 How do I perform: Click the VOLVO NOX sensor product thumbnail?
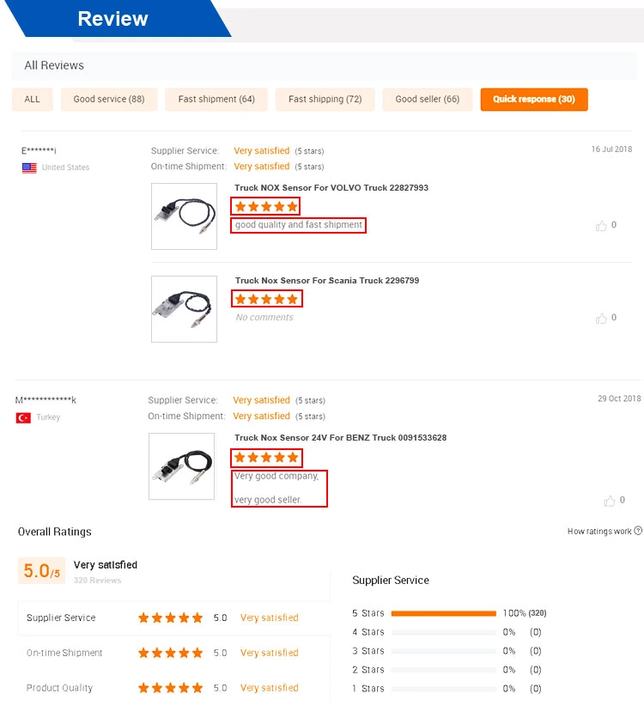184,216
